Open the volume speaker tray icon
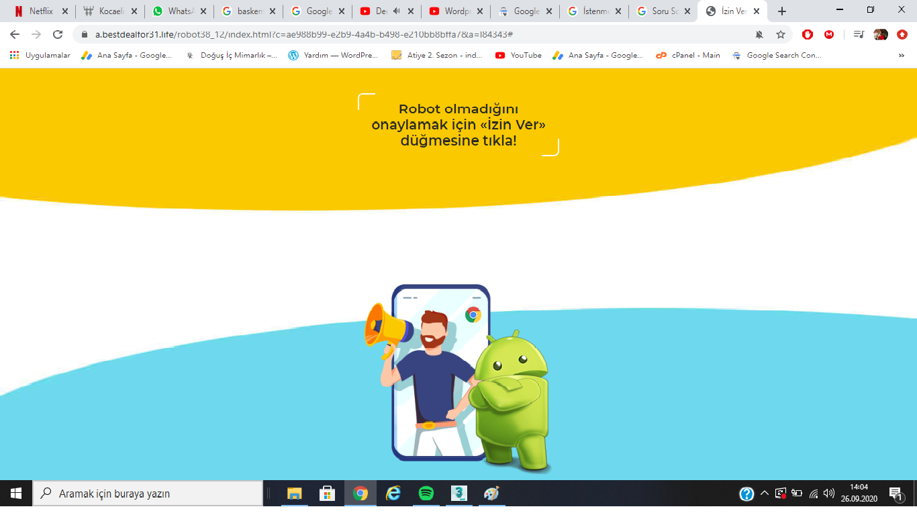The height and width of the screenshot is (515, 917). point(830,494)
